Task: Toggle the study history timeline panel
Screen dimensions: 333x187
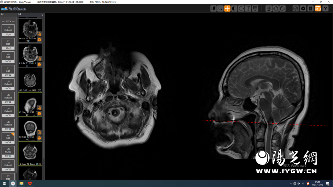Action: (x=318, y=9)
